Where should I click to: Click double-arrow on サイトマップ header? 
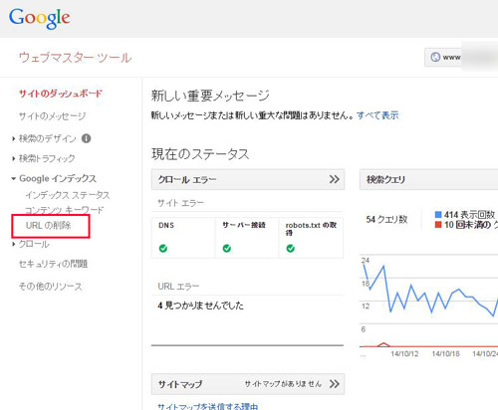[x=335, y=384]
